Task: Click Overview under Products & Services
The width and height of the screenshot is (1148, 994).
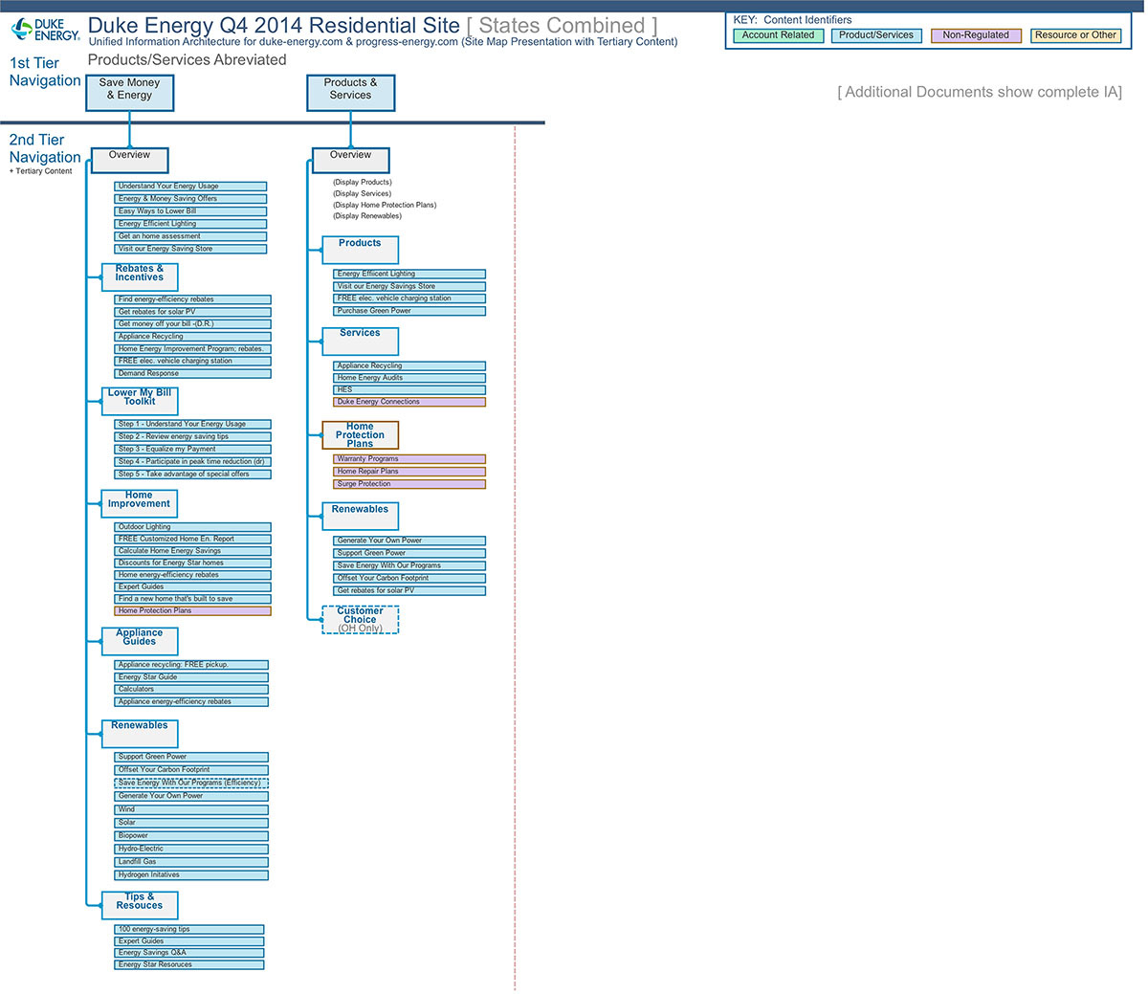Action: (350, 160)
